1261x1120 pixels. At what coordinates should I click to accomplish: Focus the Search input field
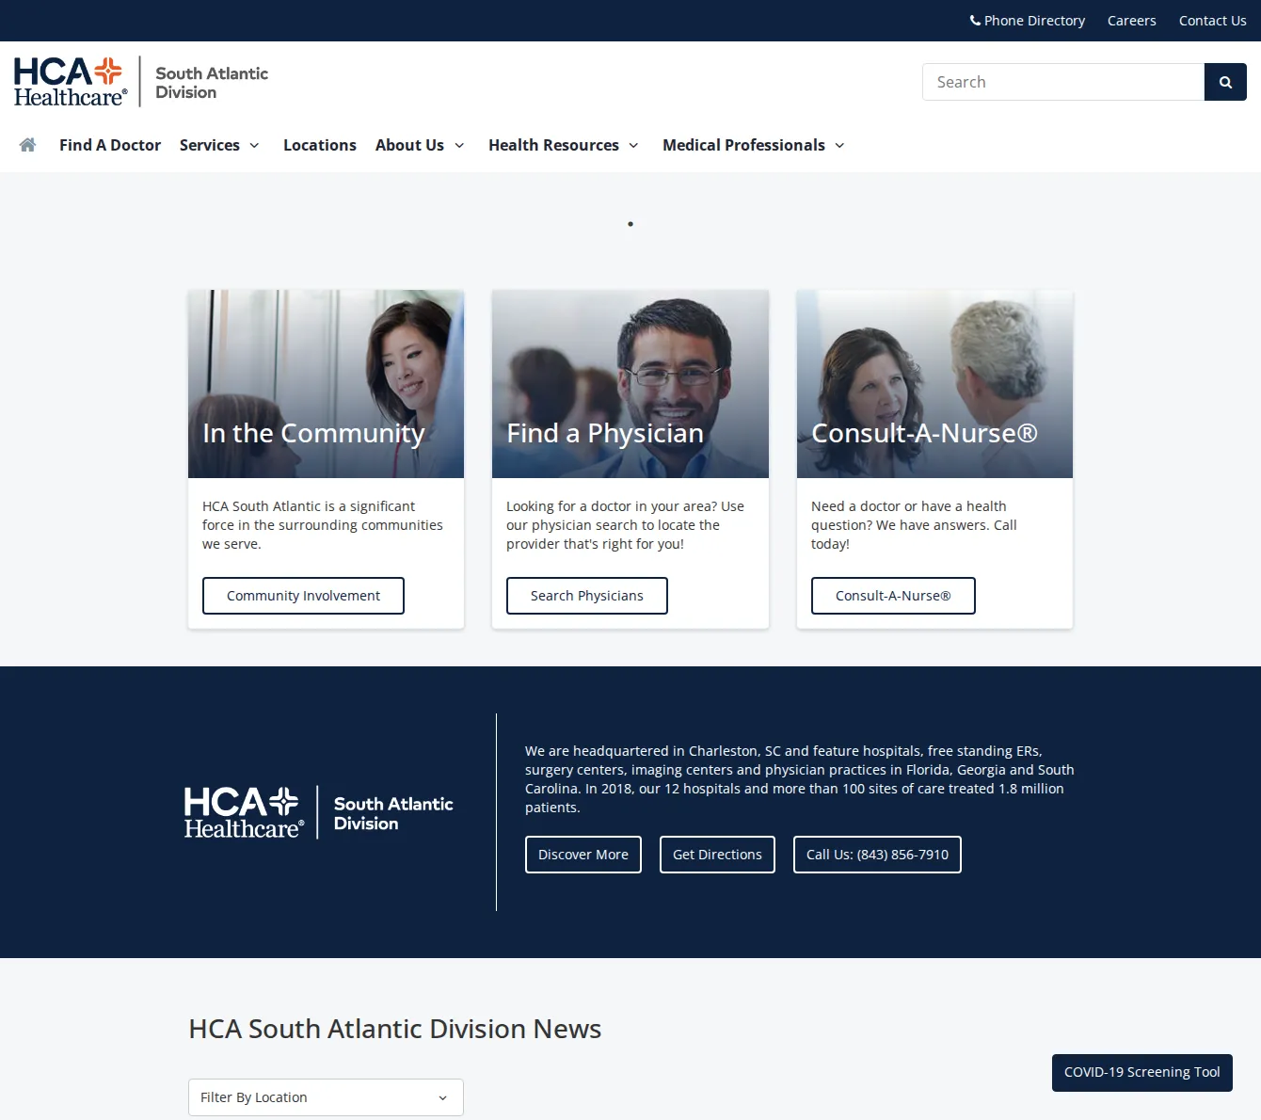(1063, 82)
